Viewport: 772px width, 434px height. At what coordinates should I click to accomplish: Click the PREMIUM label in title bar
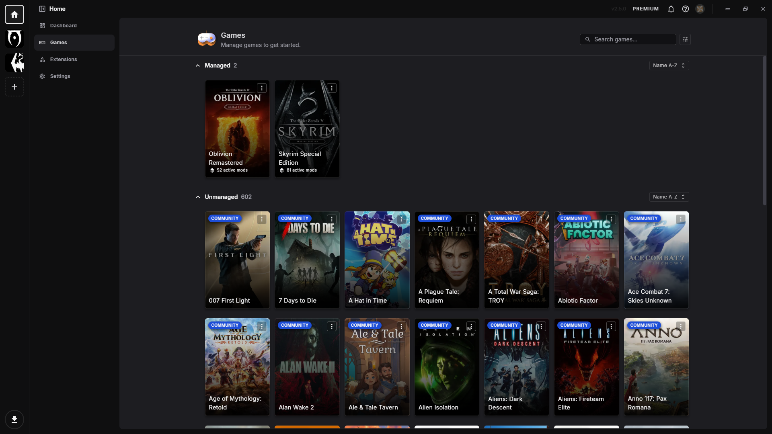pyautogui.click(x=645, y=9)
